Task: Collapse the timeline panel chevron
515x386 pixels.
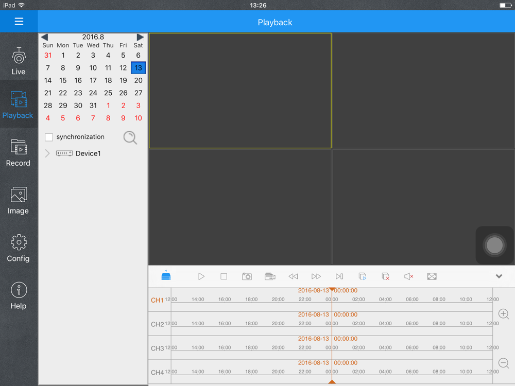Action: [499, 276]
